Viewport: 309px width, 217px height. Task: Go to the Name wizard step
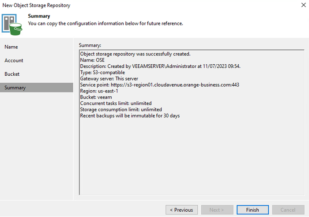coord(11,47)
